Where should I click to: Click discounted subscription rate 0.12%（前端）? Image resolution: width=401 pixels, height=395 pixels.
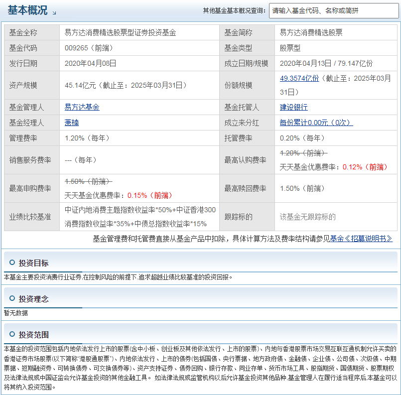coord(365,167)
